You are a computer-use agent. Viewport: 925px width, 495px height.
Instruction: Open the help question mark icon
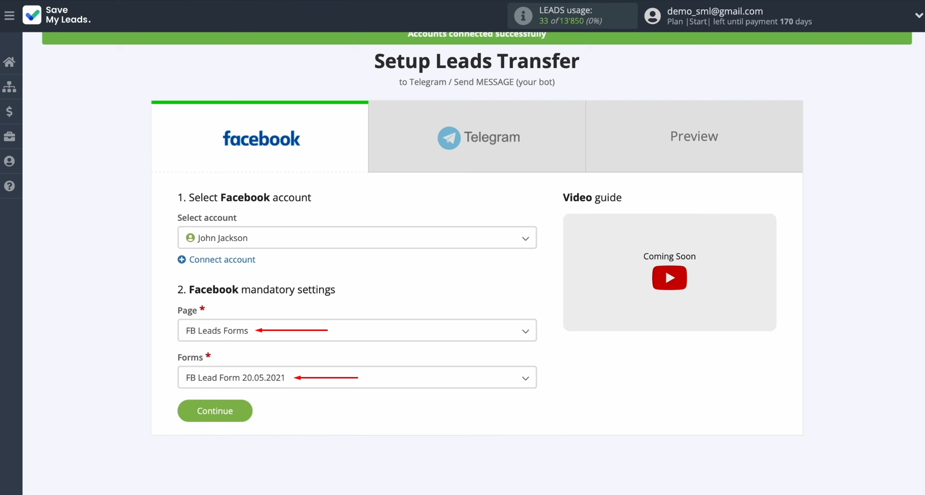point(9,186)
